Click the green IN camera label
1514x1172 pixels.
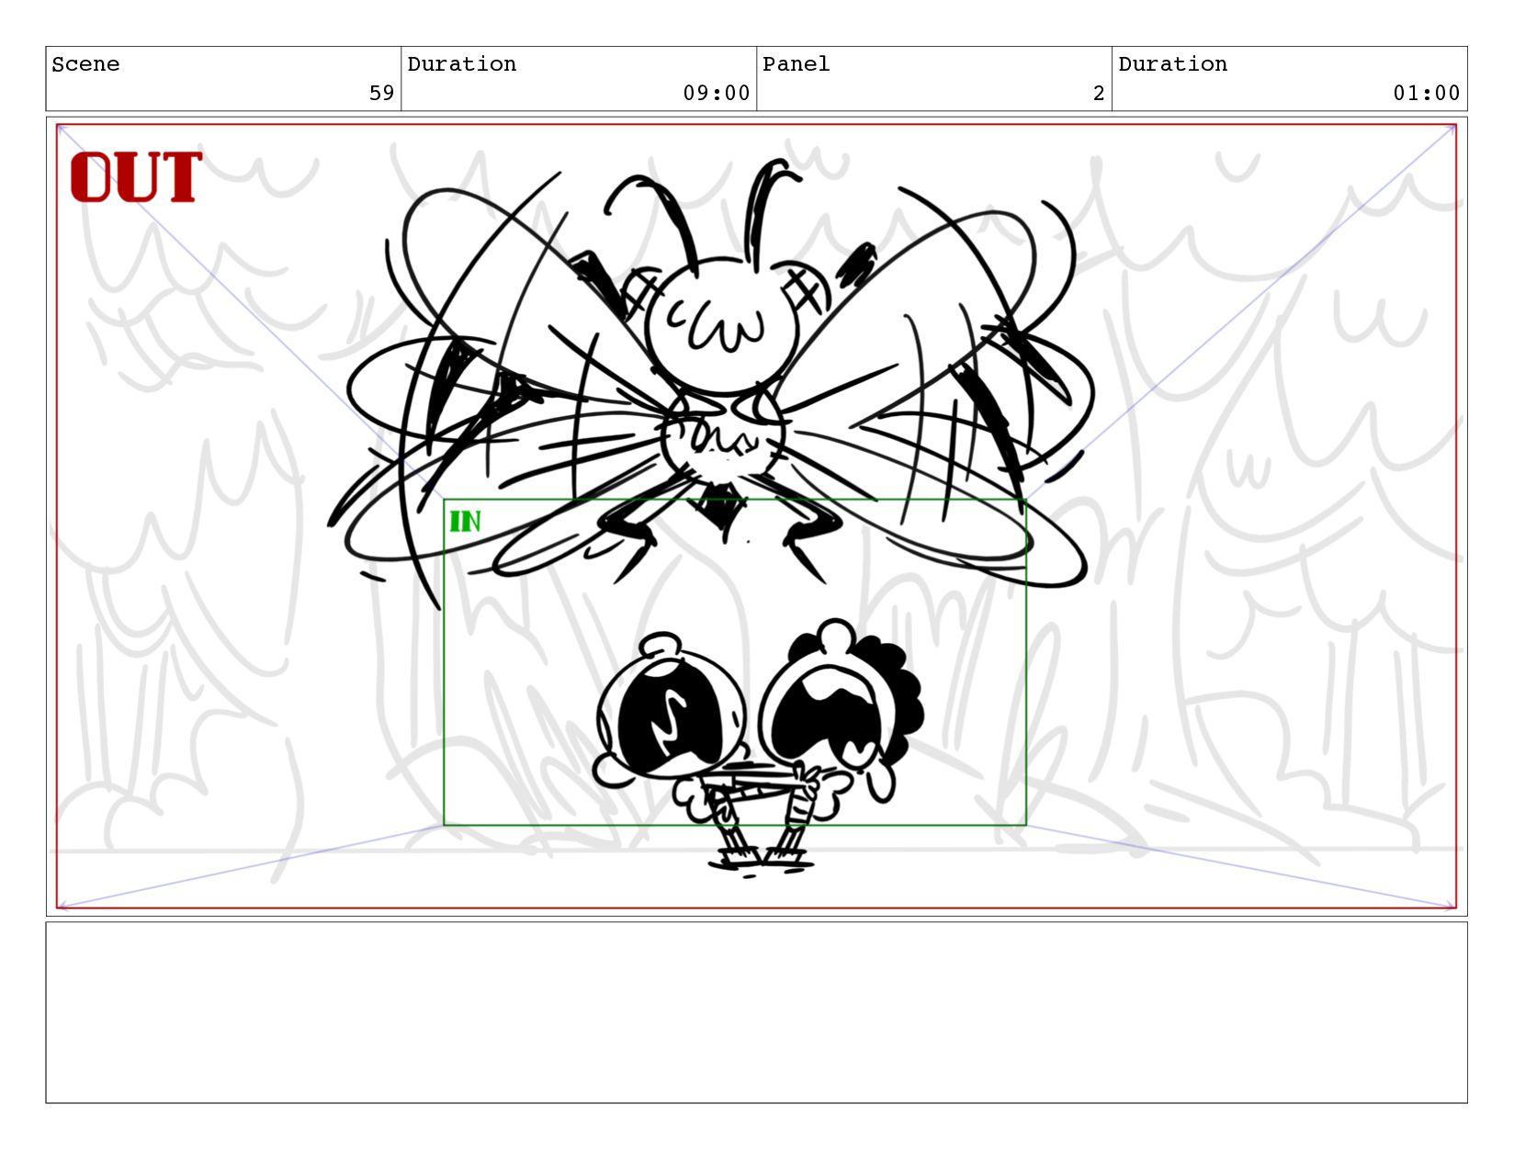[465, 522]
